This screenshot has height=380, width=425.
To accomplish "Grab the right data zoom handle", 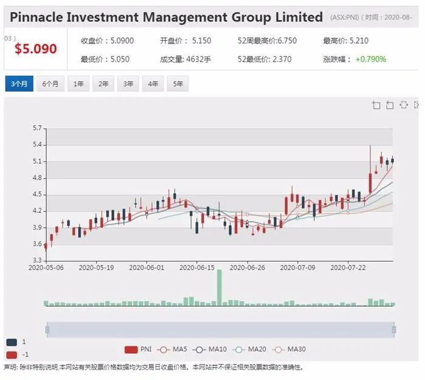I will click(394, 330).
